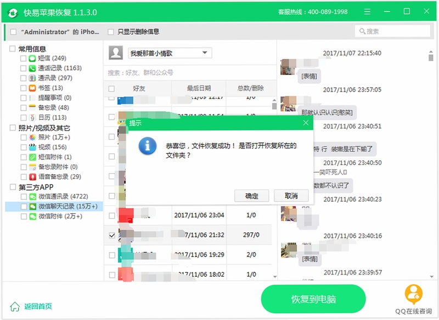Click the 恢复到电脑 button
Screen dimensions: 439x320
pos(313,299)
